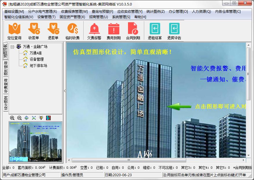This screenshot has width=254, height=180.
Task: Toggle the light bulb icon above thumbnail
Action: coord(41,118)
